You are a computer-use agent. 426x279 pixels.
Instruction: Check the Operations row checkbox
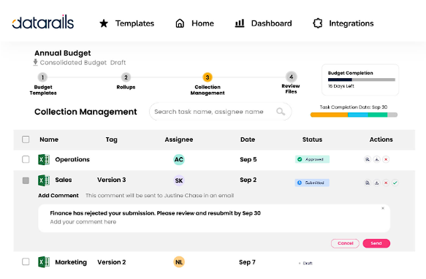click(26, 159)
